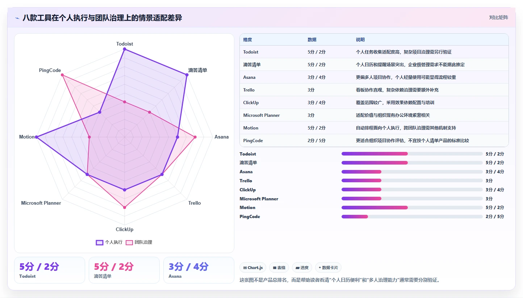Select the ClickUp row name in the table
The width and height of the screenshot is (523, 298).
point(251,103)
